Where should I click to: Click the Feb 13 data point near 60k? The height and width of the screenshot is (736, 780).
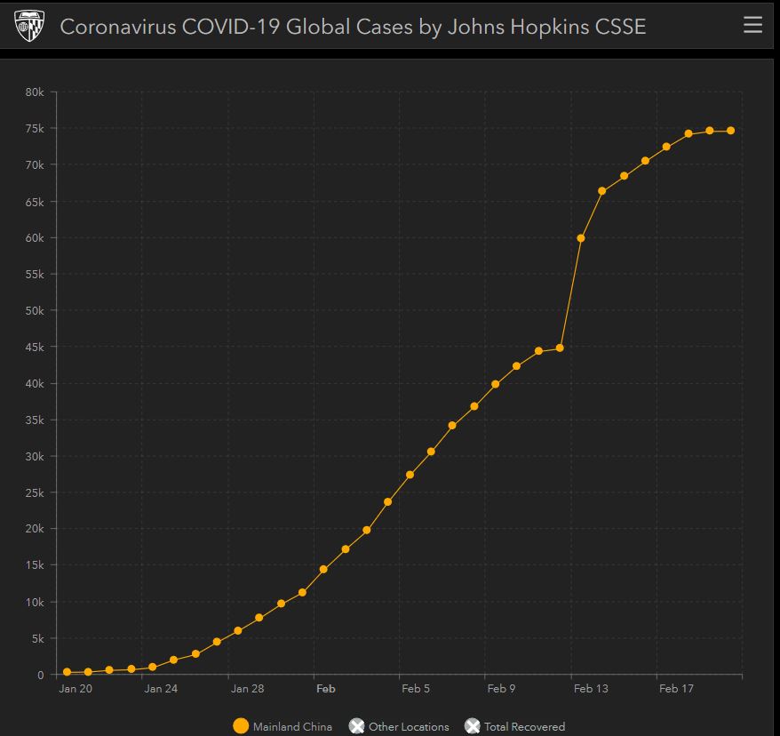[581, 238]
